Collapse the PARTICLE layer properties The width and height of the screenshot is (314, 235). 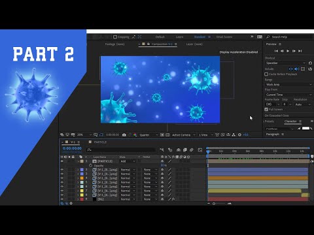(x=78, y=161)
